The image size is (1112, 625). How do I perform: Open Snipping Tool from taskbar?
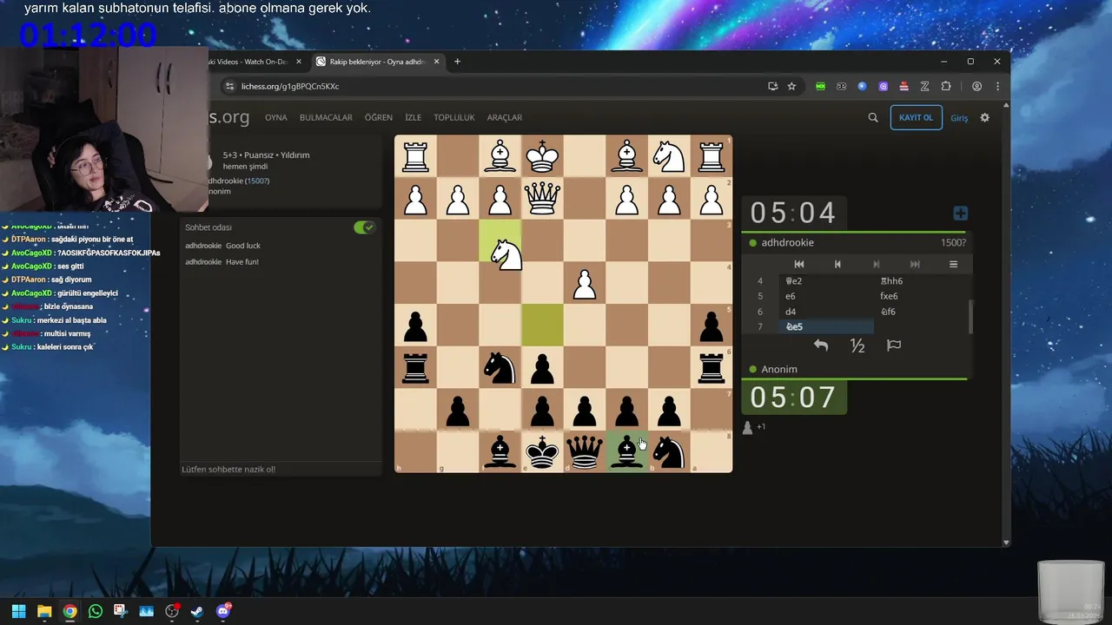[121, 611]
